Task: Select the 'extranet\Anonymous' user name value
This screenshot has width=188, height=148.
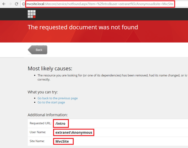Action: (74, 132)
